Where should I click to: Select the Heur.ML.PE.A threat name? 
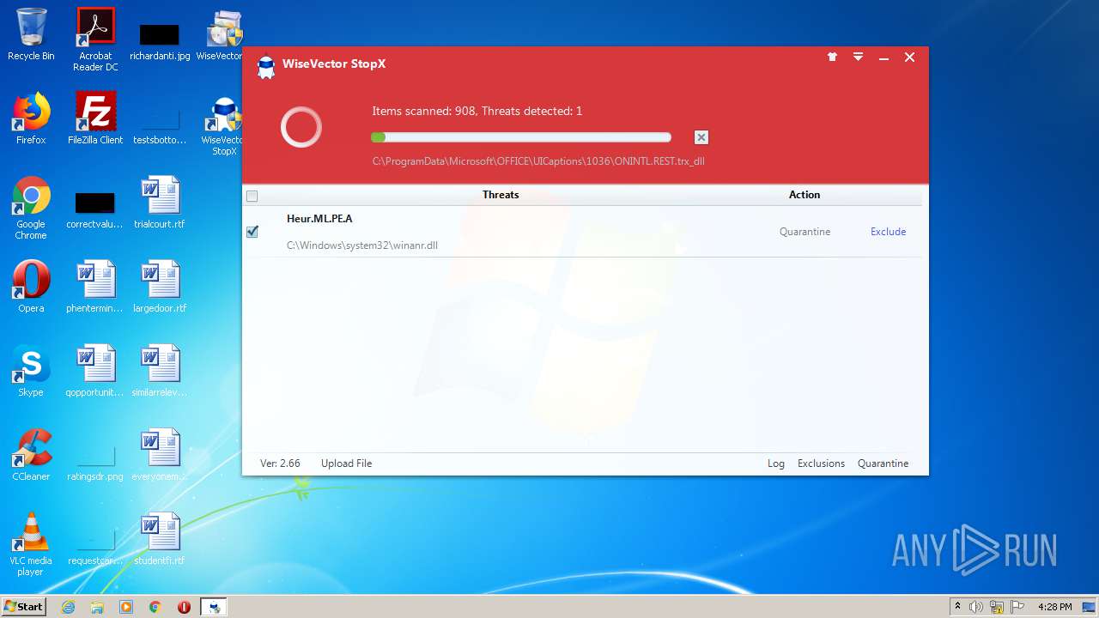[x=319, y=219]
